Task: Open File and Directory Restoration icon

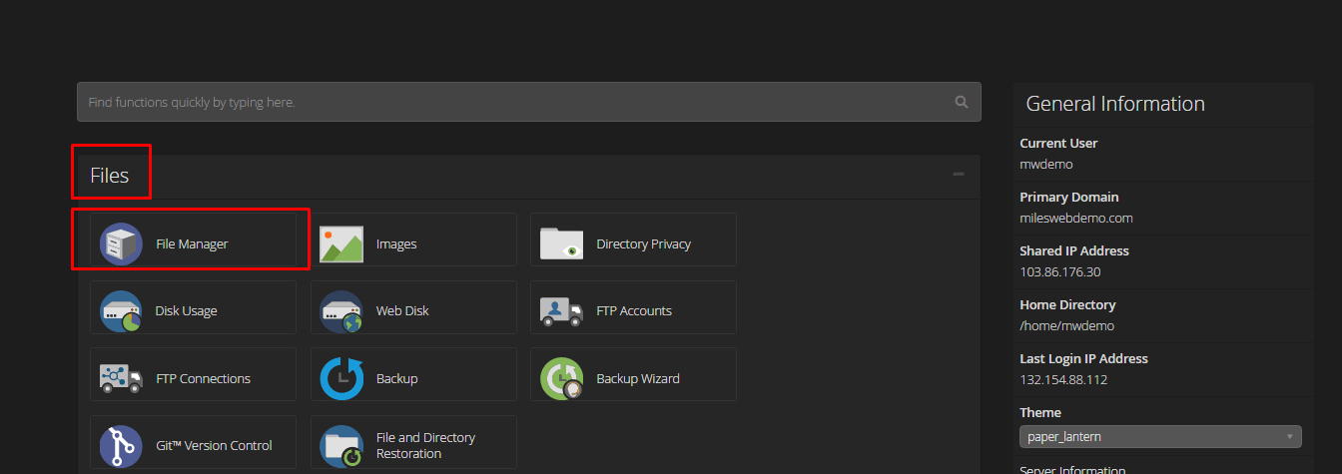Action: [340, 445]
